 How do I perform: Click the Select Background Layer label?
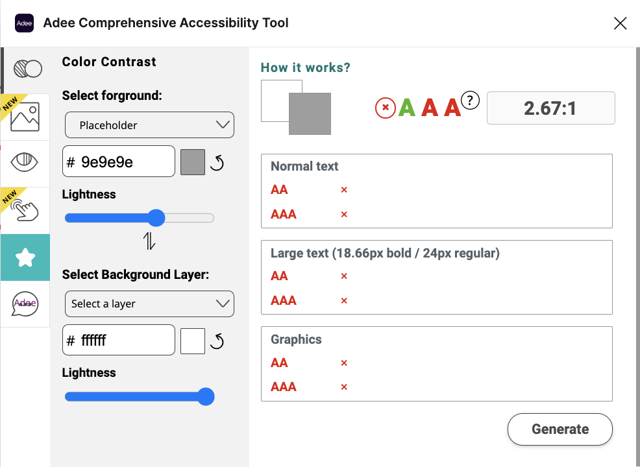pyautogui.click(x=136, y=274)
